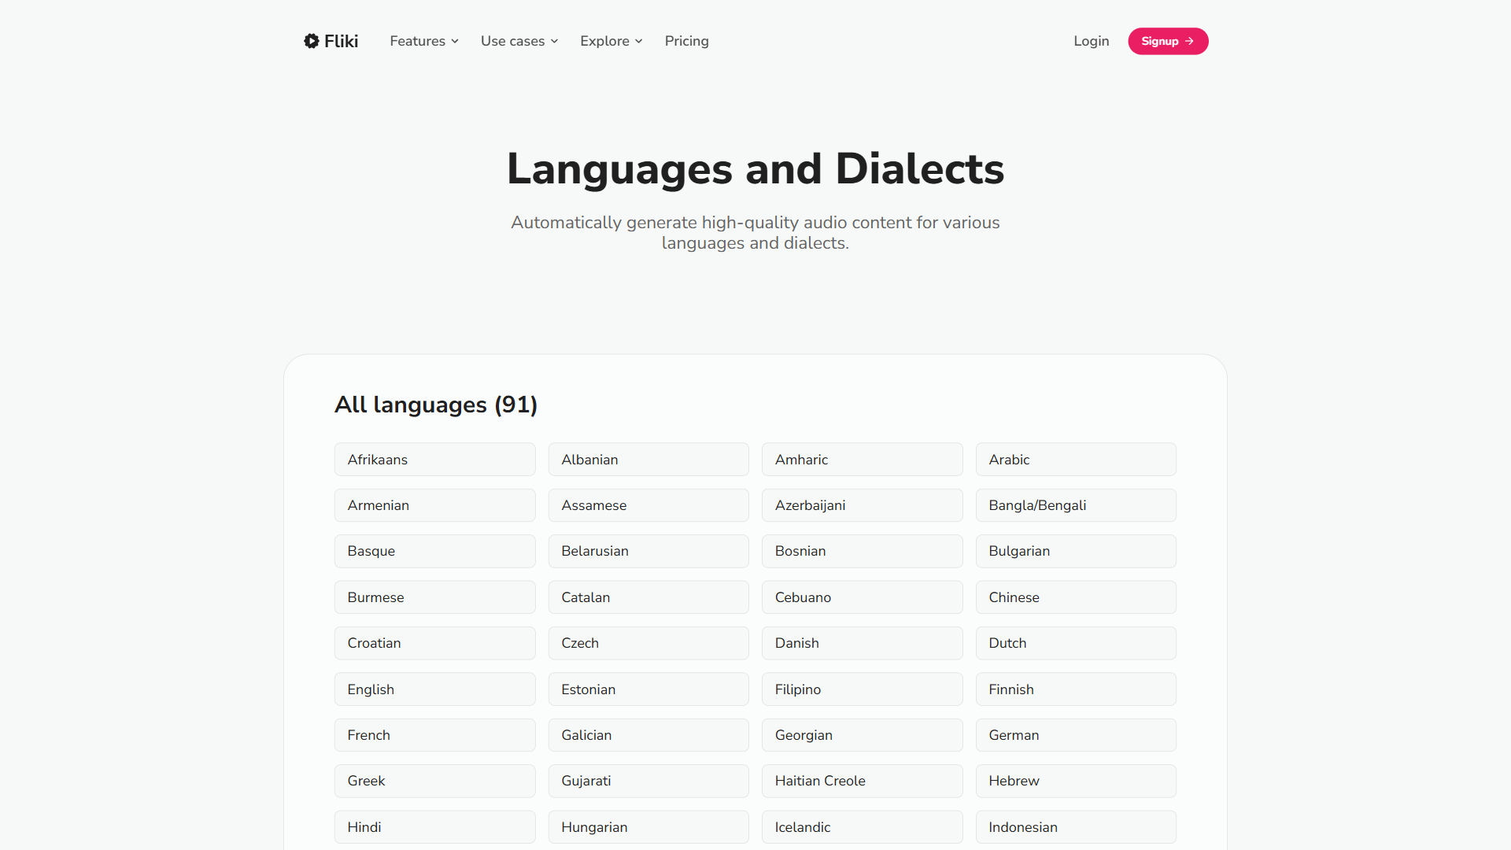Open the French language entry
Image resolution: width=1511 pixels, height=850 pixels.
coord(435,735)
